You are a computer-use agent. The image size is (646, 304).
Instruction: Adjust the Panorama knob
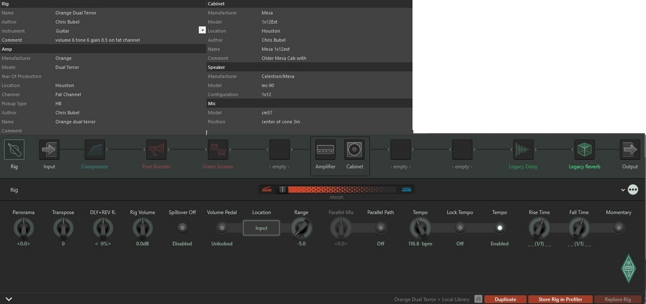coord(23,229)
